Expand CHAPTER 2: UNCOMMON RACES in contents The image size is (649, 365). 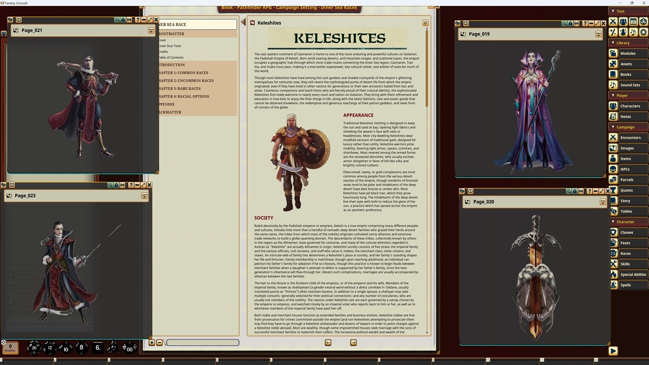185,80
